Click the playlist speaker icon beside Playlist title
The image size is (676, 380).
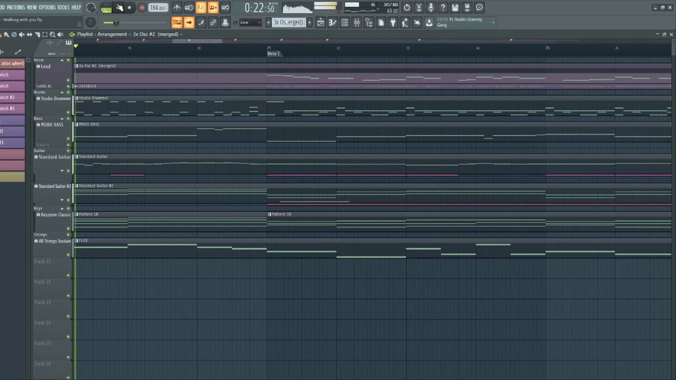pyautogui.click(x=72, y=34)
